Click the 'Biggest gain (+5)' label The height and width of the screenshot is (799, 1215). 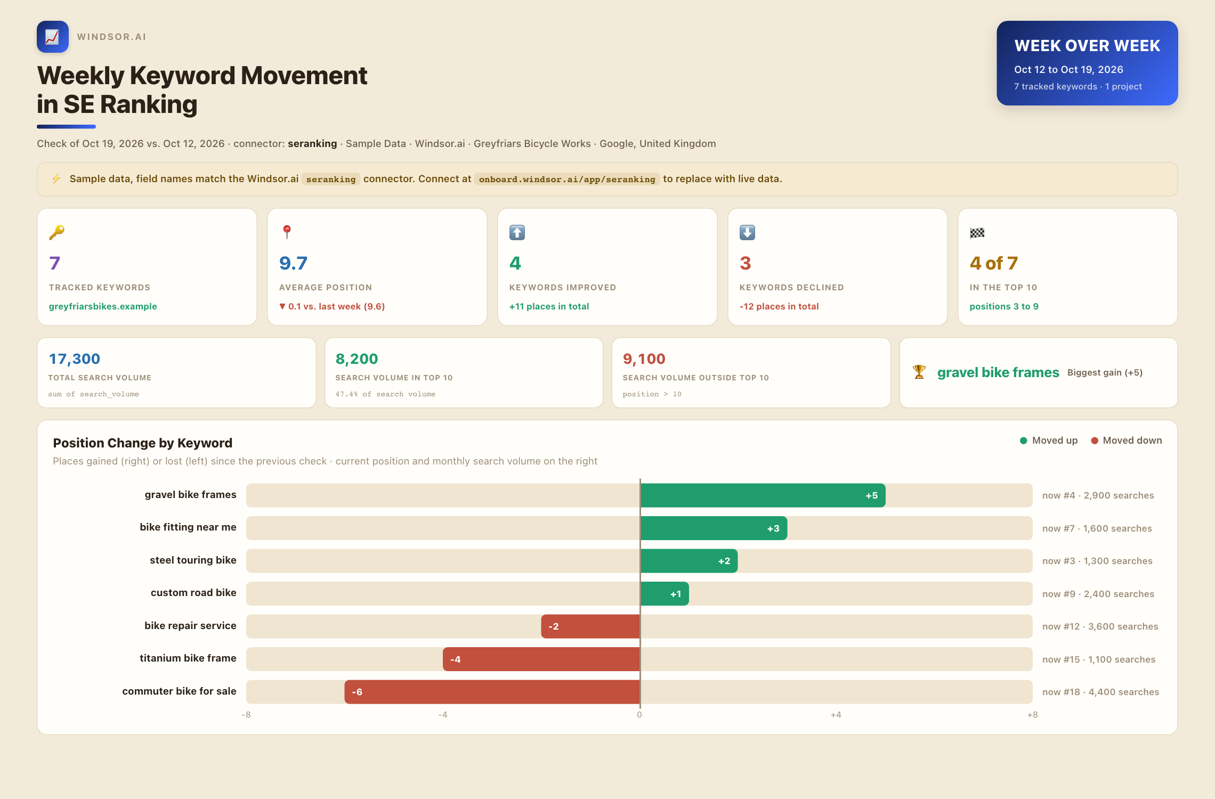(x=1105, y=372)
